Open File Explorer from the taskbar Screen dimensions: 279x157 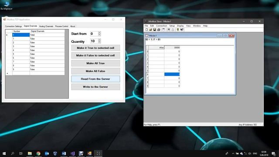[30, 154]
